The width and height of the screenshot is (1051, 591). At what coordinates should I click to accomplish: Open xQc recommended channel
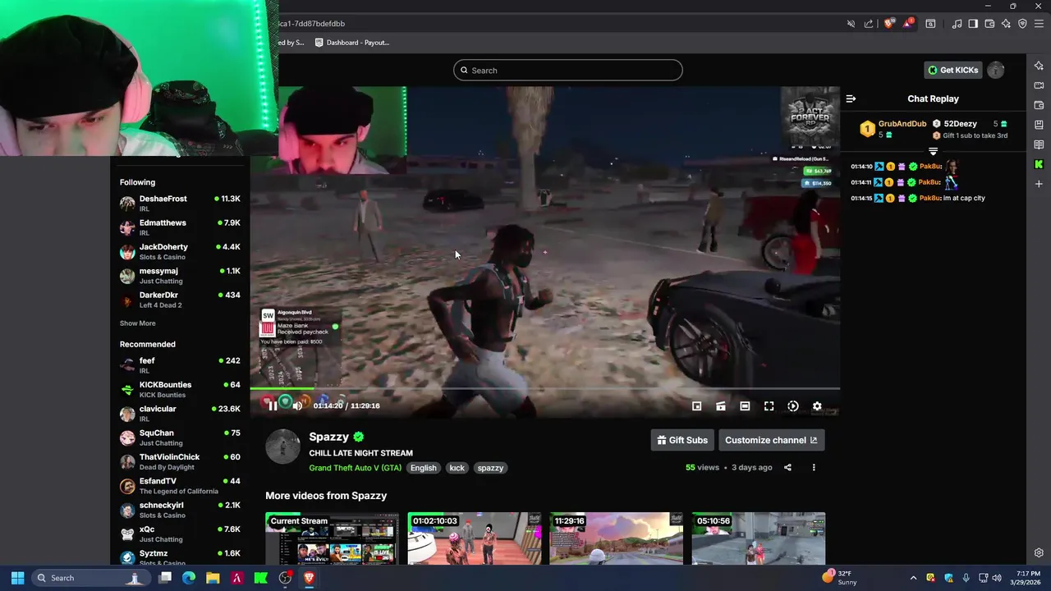[x=180, y=534]
